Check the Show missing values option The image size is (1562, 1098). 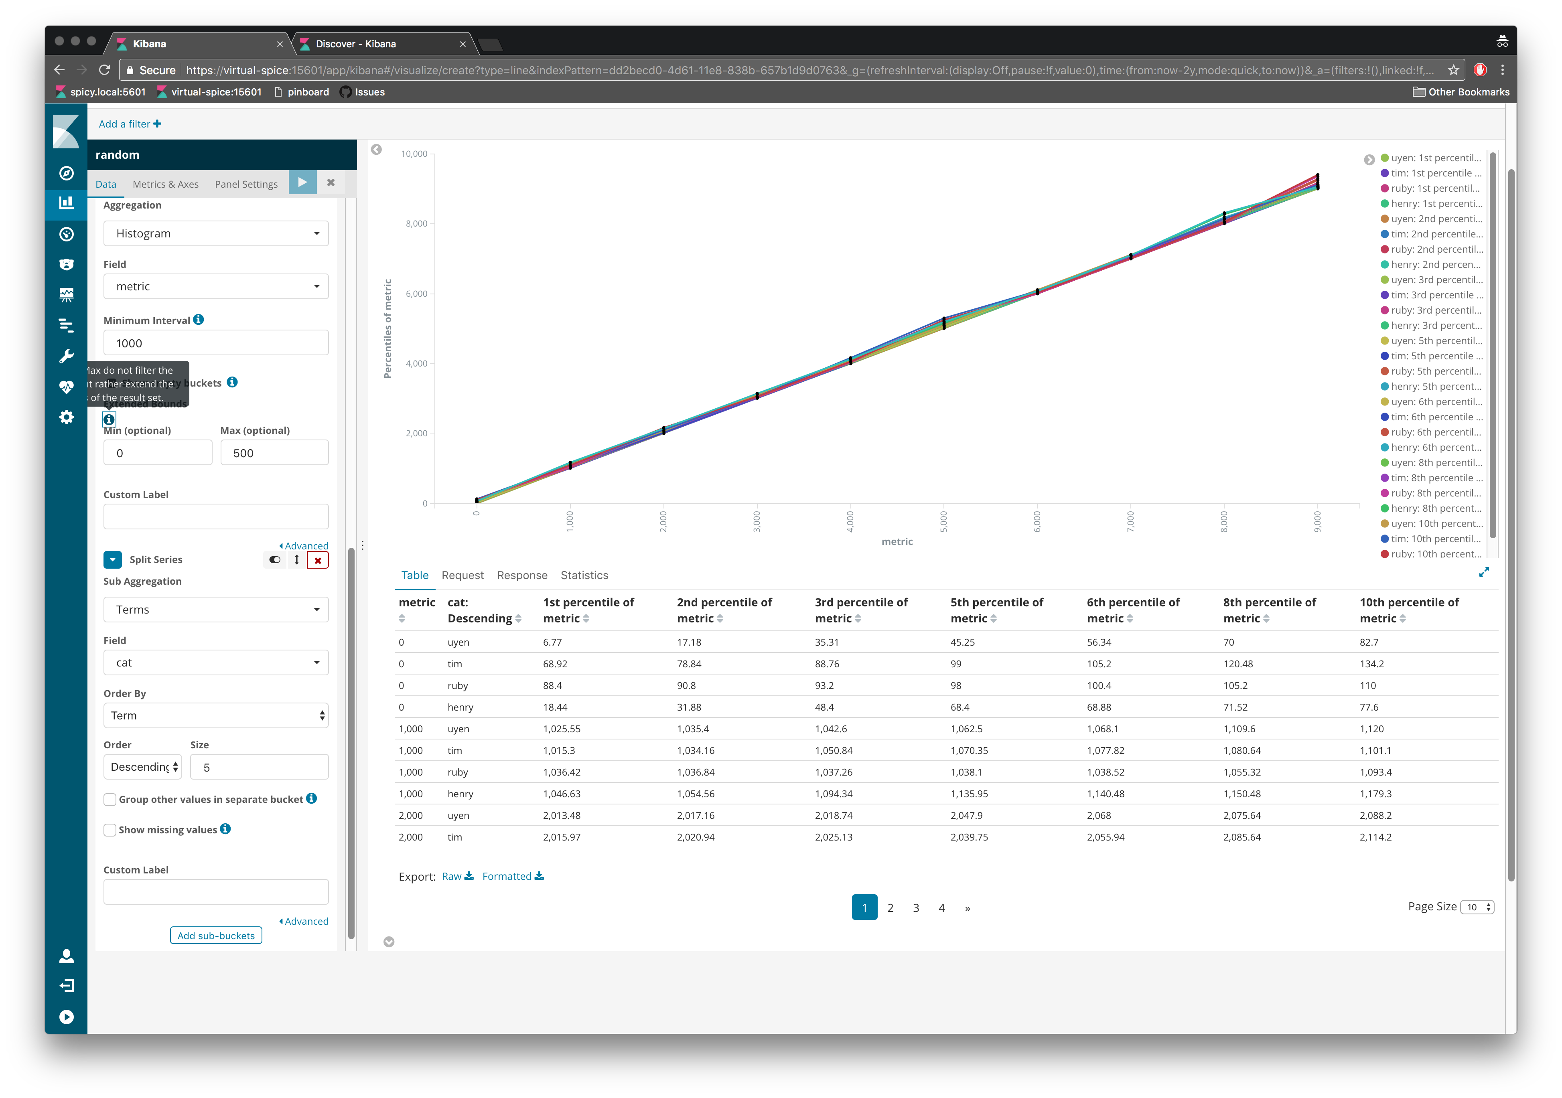coord(110,830)
